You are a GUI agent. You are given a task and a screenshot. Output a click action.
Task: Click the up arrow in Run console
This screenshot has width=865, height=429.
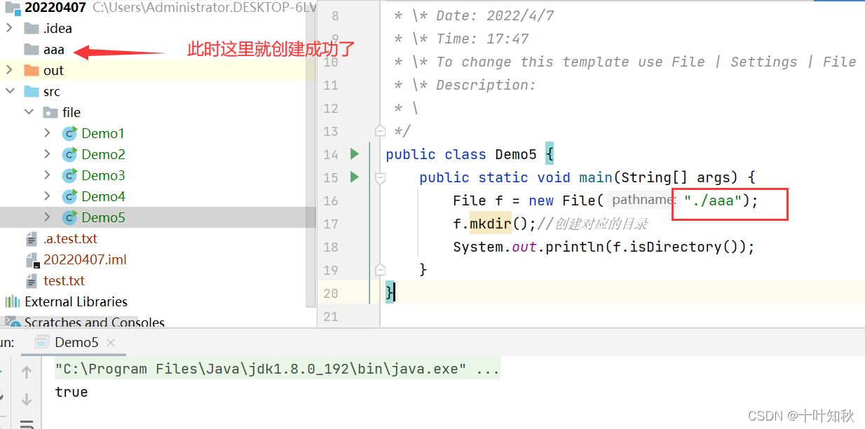pyautogui.click(x=27, y=372)
